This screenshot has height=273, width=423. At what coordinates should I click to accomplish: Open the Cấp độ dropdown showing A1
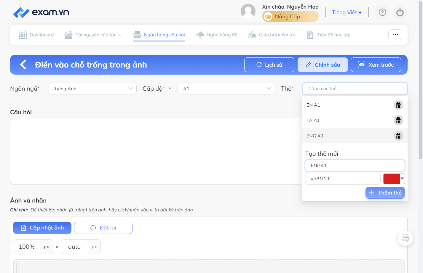(226, 89)
